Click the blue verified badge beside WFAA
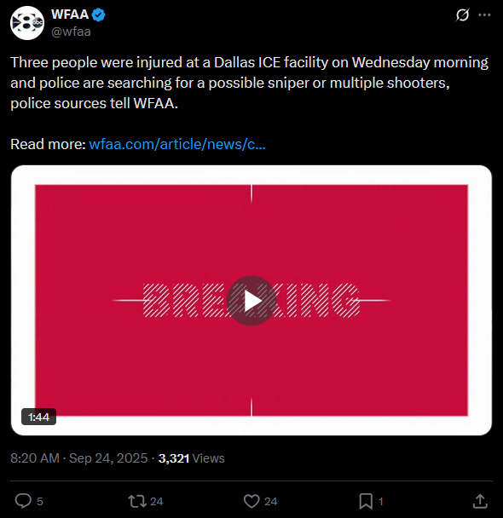The width and height of the screenshot is (503, 518). (99, 14)
